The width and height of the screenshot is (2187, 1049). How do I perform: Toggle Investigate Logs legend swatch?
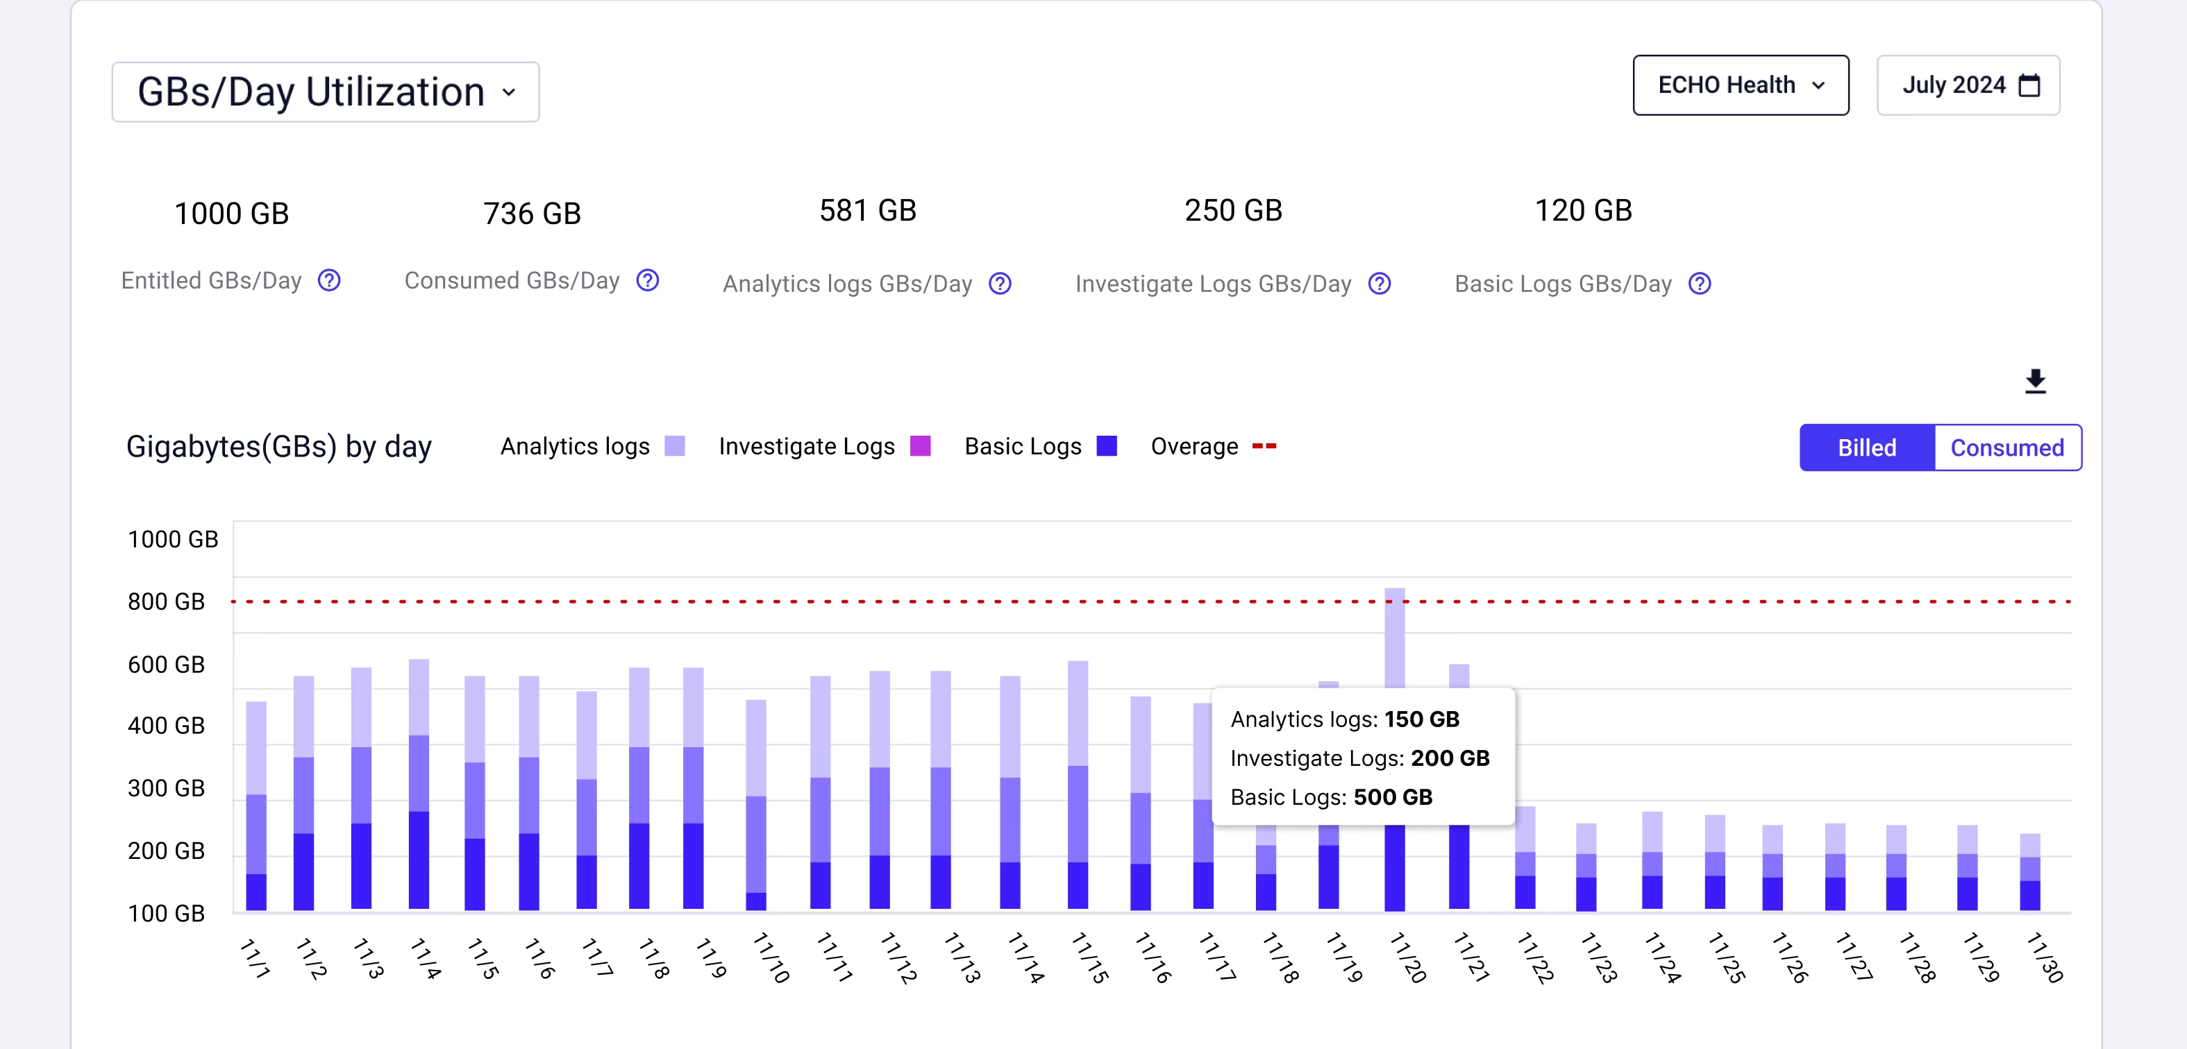919,446
